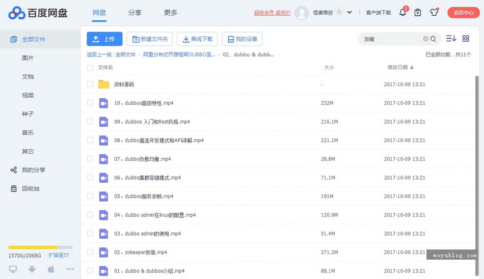Click the 客户端下载 link
Screen dimensions: 484x279
379,13
